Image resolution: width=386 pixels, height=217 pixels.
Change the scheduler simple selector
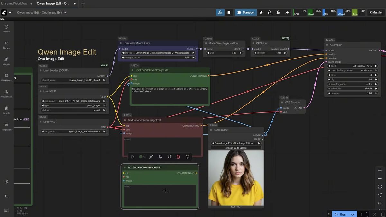(x=353, y=88)
